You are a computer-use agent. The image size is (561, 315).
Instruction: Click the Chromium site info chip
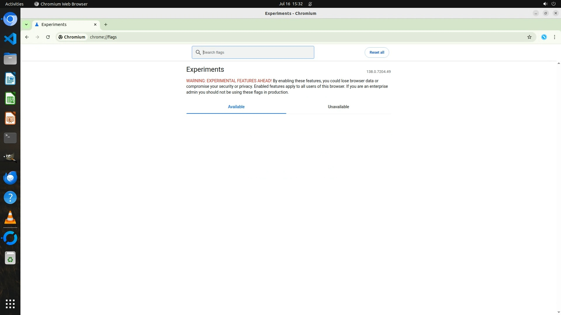pyautogui.click(x=72, y=37)
